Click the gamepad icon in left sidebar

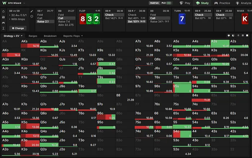(3, 23)
